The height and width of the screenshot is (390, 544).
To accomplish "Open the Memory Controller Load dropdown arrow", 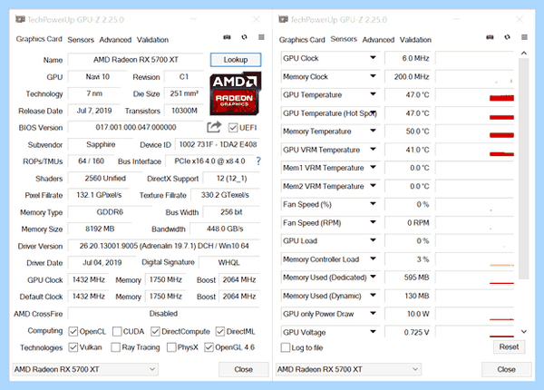I will point(373,258).
